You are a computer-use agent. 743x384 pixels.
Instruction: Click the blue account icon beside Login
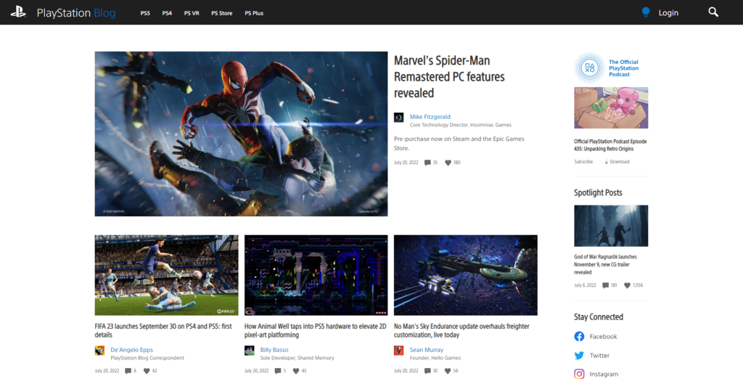click(x=645, y=12)
